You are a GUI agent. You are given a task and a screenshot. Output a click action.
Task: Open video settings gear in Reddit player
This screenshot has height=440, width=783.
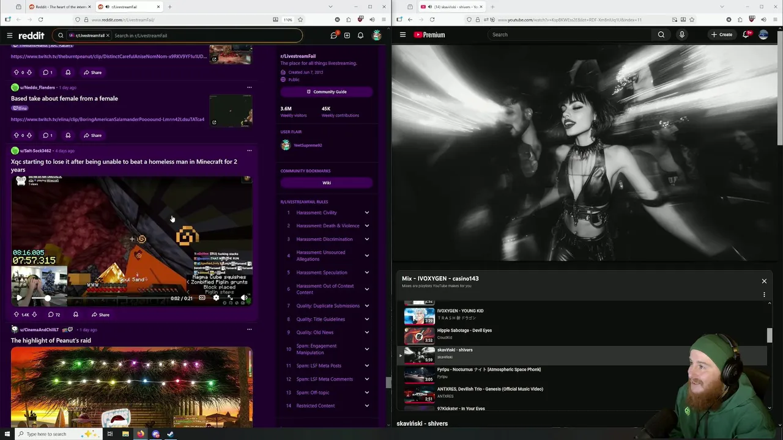[x=216, y=298]
